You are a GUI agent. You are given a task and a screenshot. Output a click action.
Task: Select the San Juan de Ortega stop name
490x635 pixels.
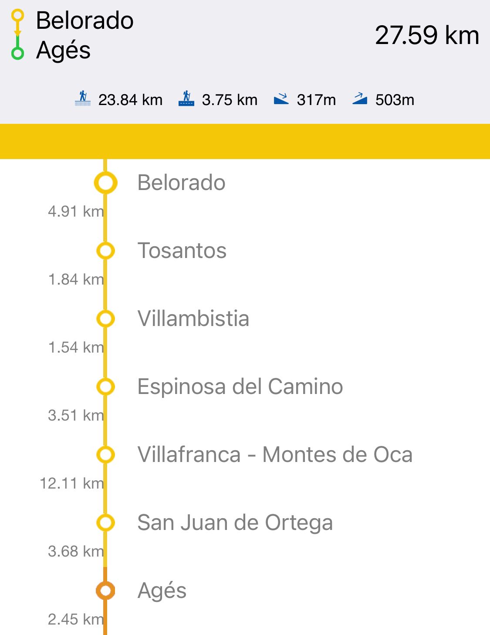[235, 523]
